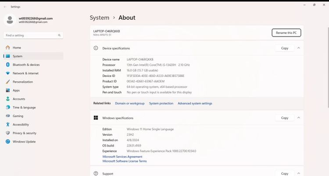Open Microsoft Services Agreement link

[x=122, y=157]
